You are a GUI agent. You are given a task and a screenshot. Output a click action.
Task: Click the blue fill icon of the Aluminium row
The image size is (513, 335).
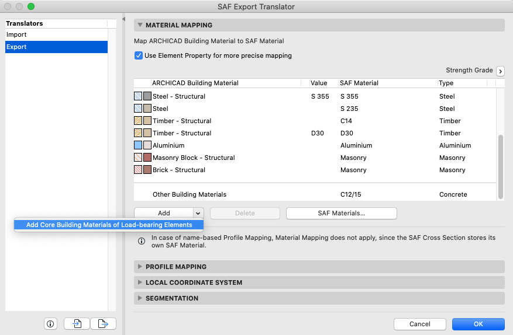click(x=138, y=145)
